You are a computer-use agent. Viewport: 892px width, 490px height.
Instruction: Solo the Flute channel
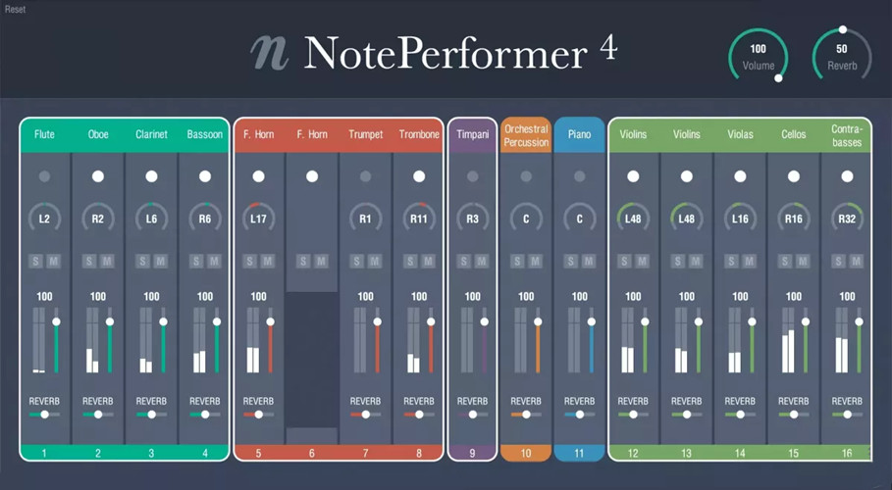[x=36, y=261]
